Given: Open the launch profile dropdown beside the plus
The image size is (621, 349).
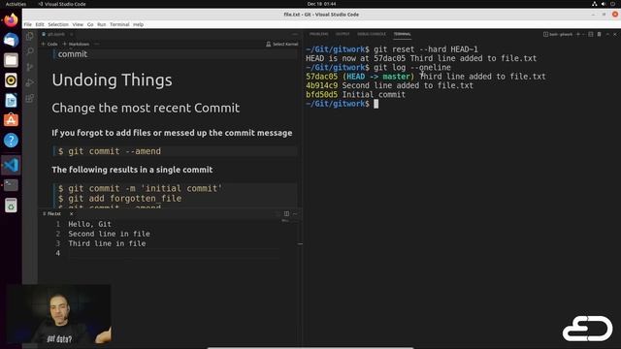Looking at the screenshot, I should pyautogui.click(x=583, y=35).
